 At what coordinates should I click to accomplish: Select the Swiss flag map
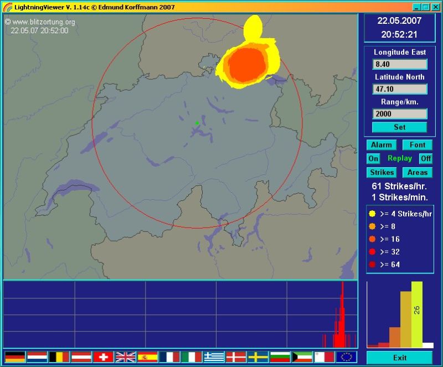pyautogui.click(x=103, y=357)
